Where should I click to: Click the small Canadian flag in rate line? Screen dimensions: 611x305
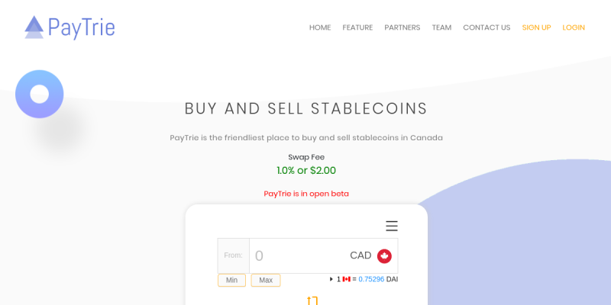click(347, 279)
